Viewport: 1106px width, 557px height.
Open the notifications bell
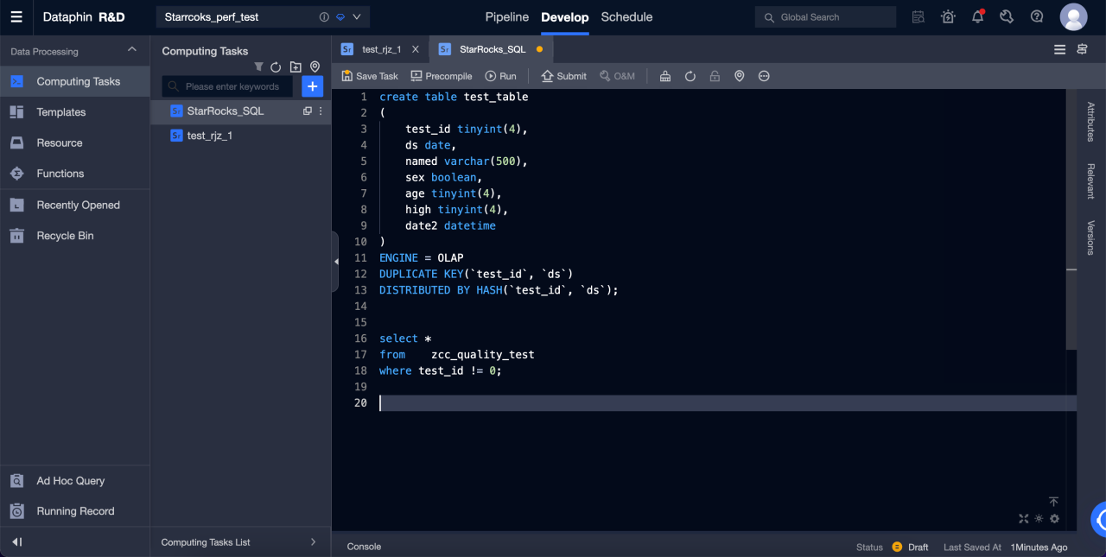[x=977, y=16]
